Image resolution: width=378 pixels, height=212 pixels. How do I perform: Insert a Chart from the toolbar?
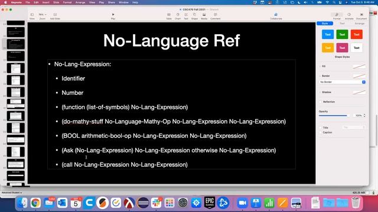(178, 16)
